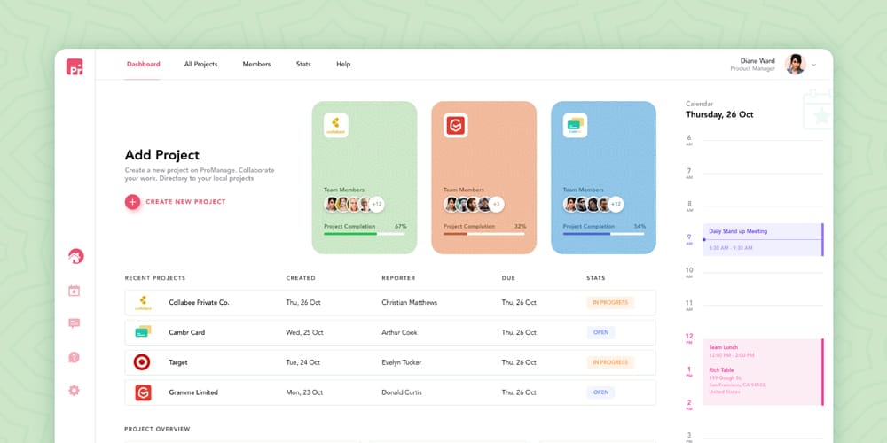Click DUE column header
The image size is (887, 443).
[508, 278]
